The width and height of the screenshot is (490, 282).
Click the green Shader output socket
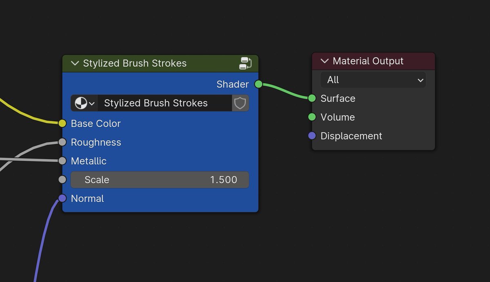point(258,84)
